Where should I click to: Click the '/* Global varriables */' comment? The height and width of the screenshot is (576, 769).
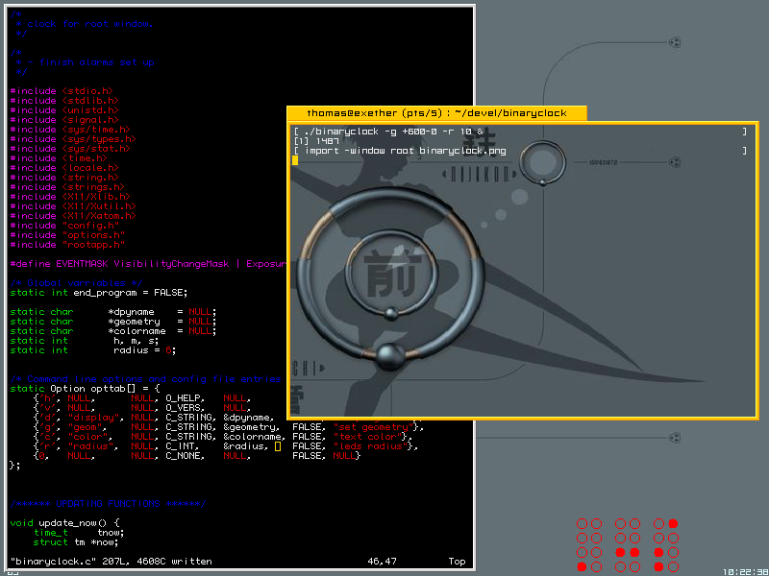pyautogui.click(x=76, y=282)
